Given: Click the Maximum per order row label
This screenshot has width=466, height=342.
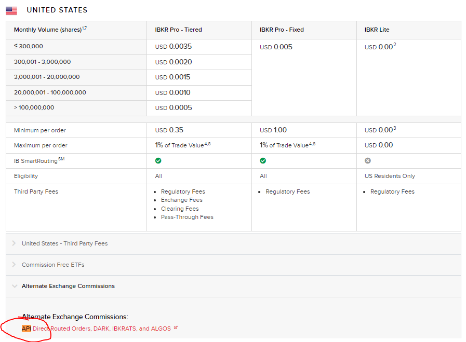Looking at the screenshot, I should pos(41,145).
